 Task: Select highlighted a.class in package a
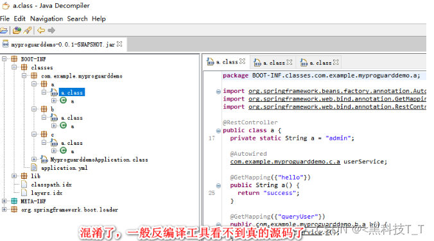[72, 92]
